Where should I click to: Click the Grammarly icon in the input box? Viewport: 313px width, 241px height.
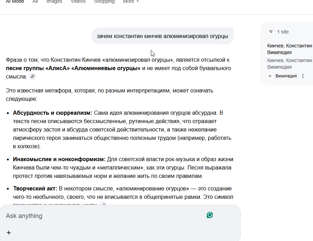click(210, 215)
